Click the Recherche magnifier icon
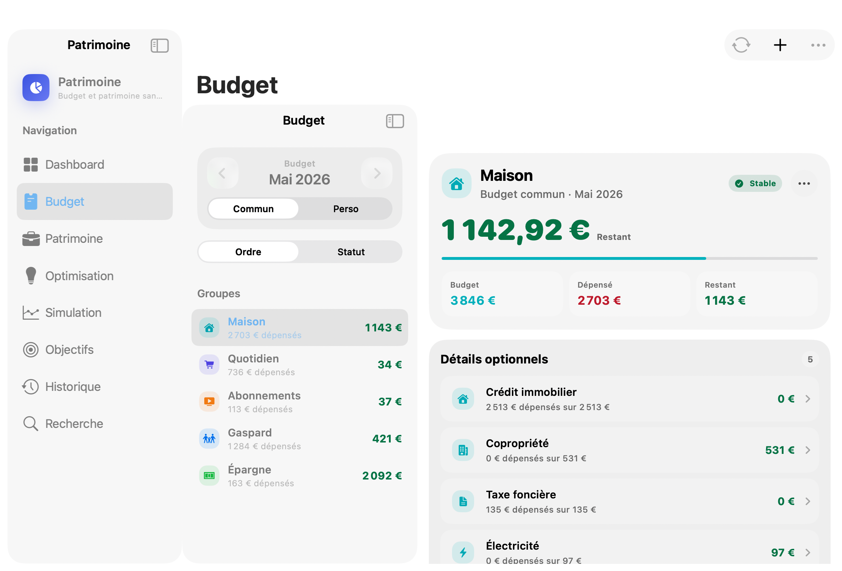The image size is (842, 571). tap(31, 424)
